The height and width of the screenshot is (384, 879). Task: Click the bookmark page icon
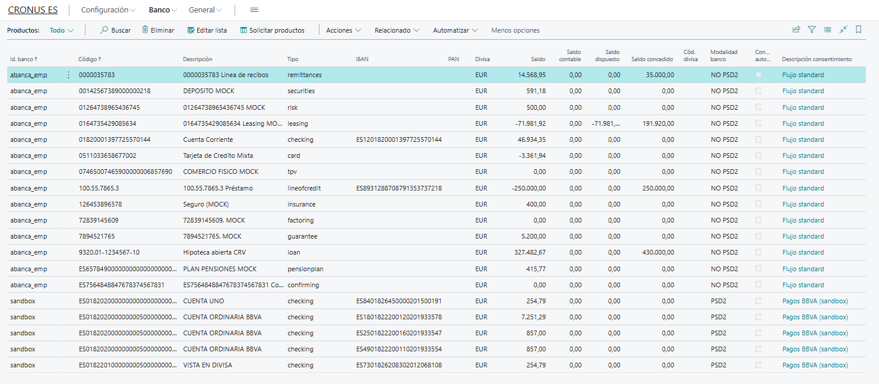coord(858,30)
